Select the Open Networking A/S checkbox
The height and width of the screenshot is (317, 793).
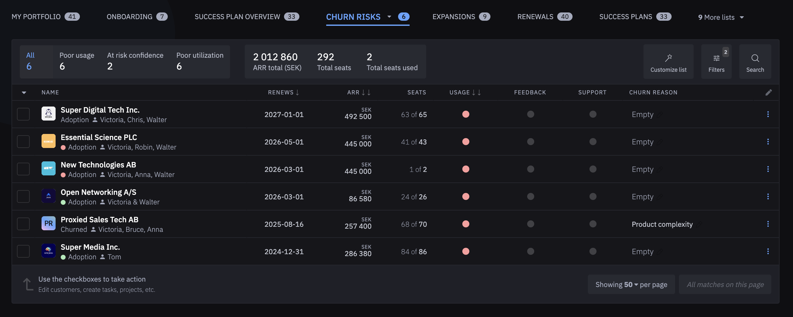[x=23, y=196]
